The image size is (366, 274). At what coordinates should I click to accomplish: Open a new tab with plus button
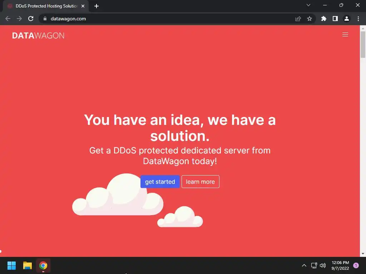[x=97, y=6]
